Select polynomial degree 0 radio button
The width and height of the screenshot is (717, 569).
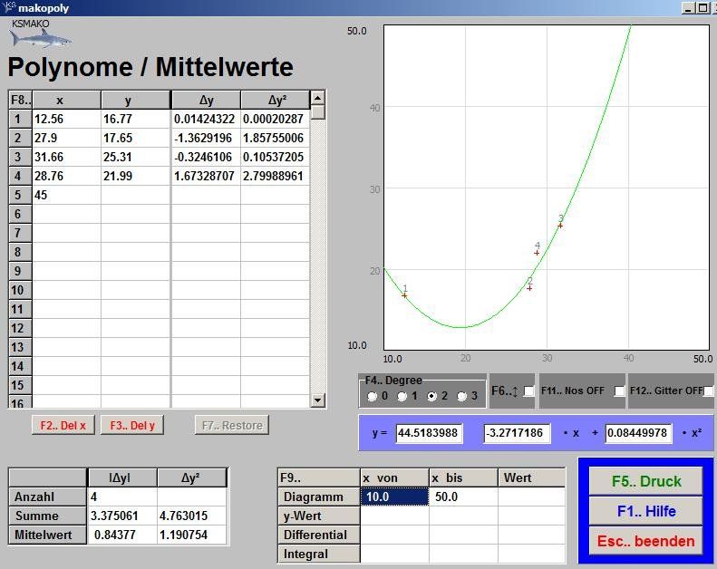click(373, 396)
